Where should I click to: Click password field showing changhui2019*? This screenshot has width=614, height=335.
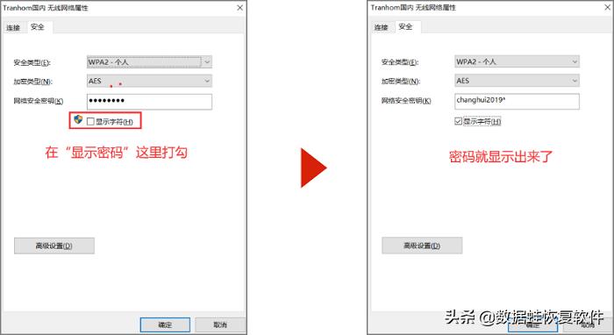[x=517, y=101]
